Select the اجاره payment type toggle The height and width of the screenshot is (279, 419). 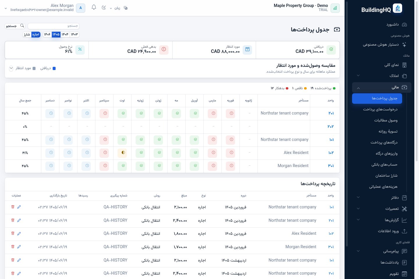pyautogui.click(x=36, y=35)
